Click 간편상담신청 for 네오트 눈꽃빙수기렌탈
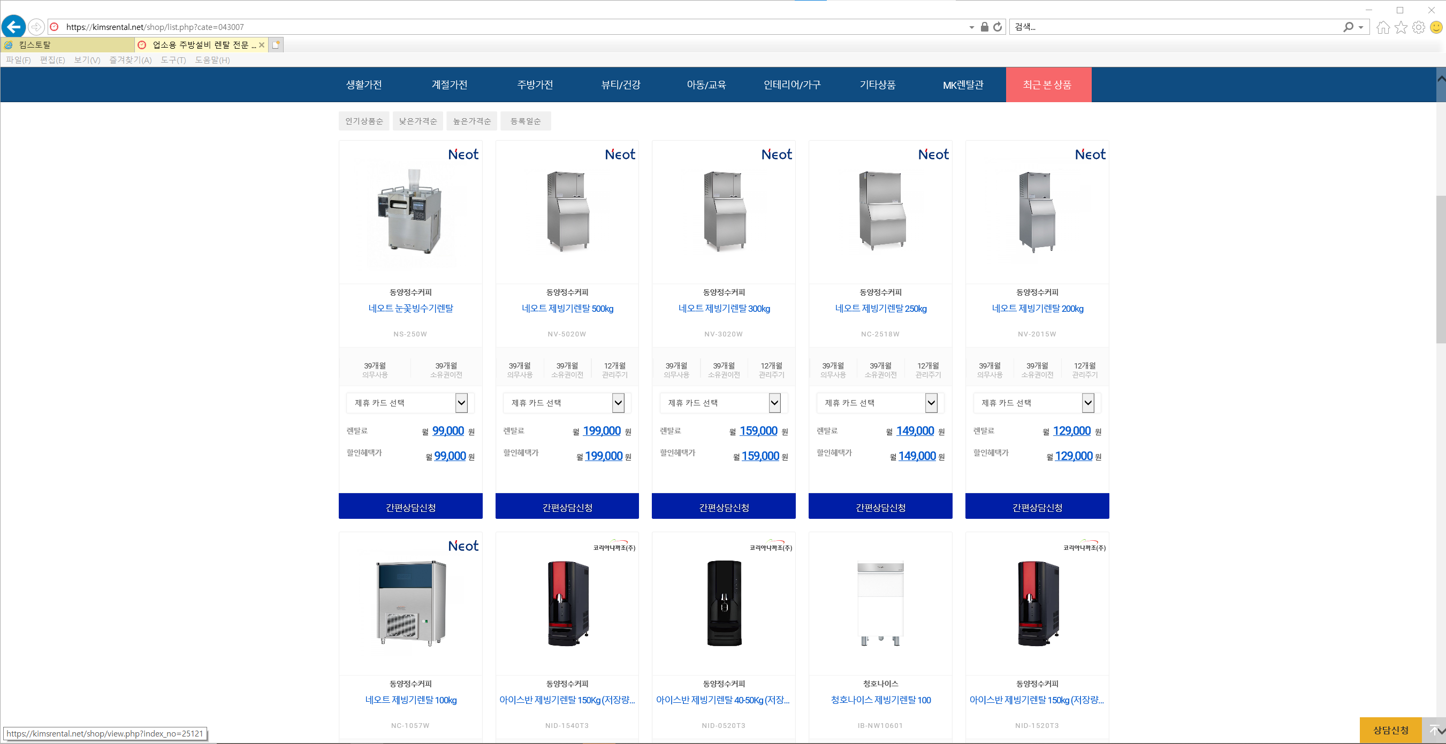This screenshot has width=1446, height=744. [410, 507]
